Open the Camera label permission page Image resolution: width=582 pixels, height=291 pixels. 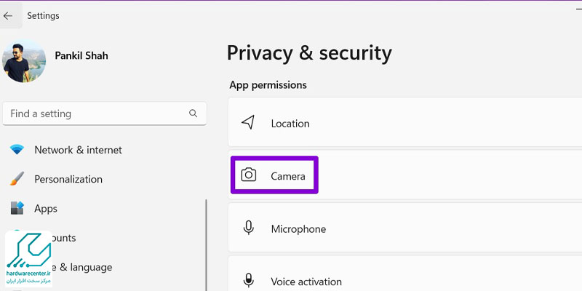tap(288, 176)
